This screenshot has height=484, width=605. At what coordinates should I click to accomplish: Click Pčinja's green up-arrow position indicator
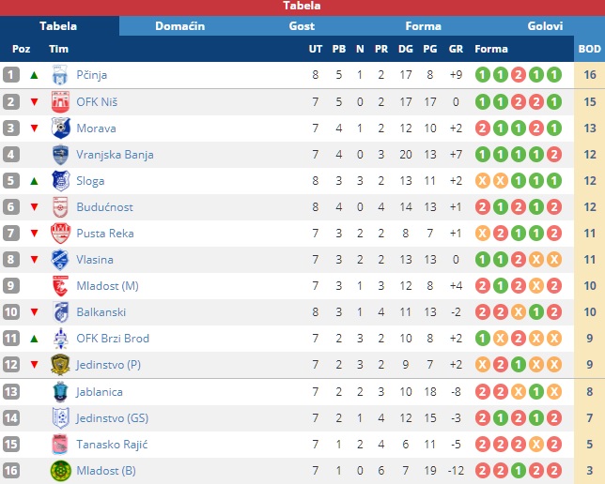34,75
